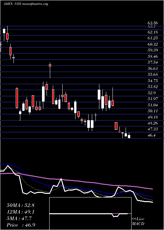Click the 61.25 price axis label
The image size is (164, 230).
(153, 38)
